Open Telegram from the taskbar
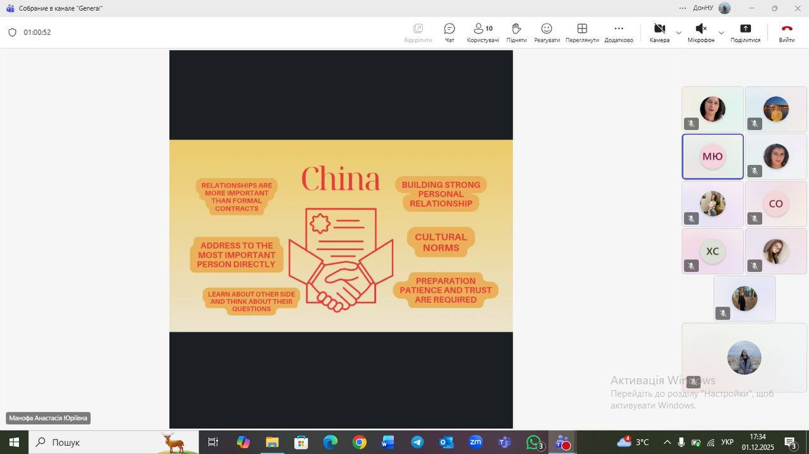 tap(417, 443)
